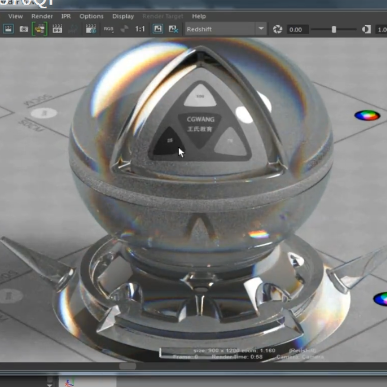This screenshot has height=387, width=387.
Task: Click the render region icon with green brackets
Action: 39,29
